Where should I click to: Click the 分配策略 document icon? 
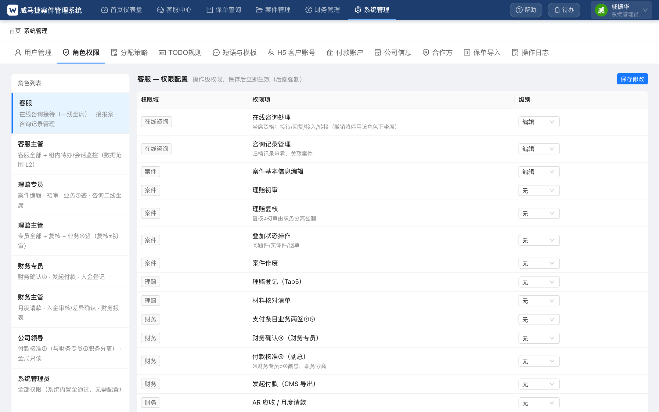click(x=114, y=52)
